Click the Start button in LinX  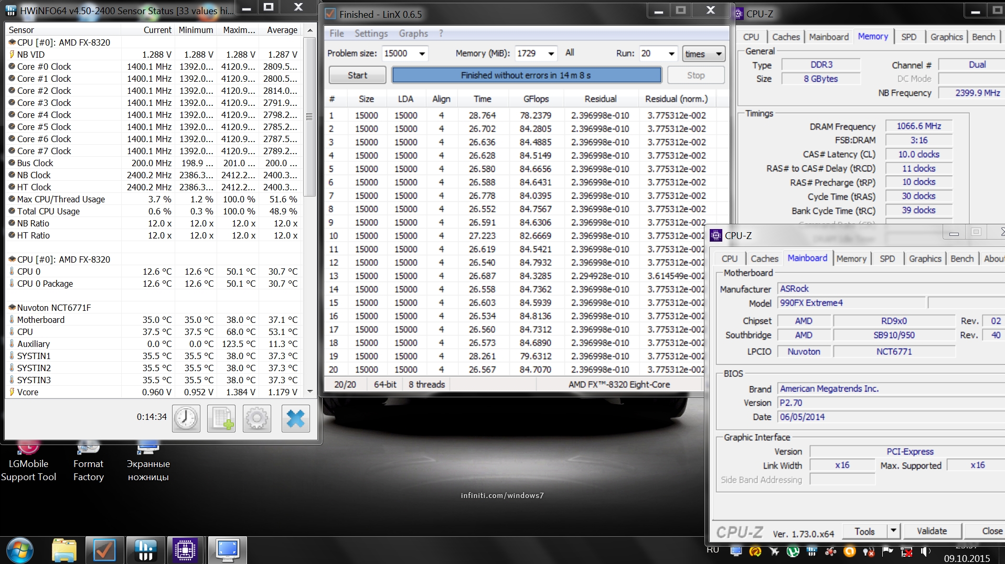click(358, 75)
